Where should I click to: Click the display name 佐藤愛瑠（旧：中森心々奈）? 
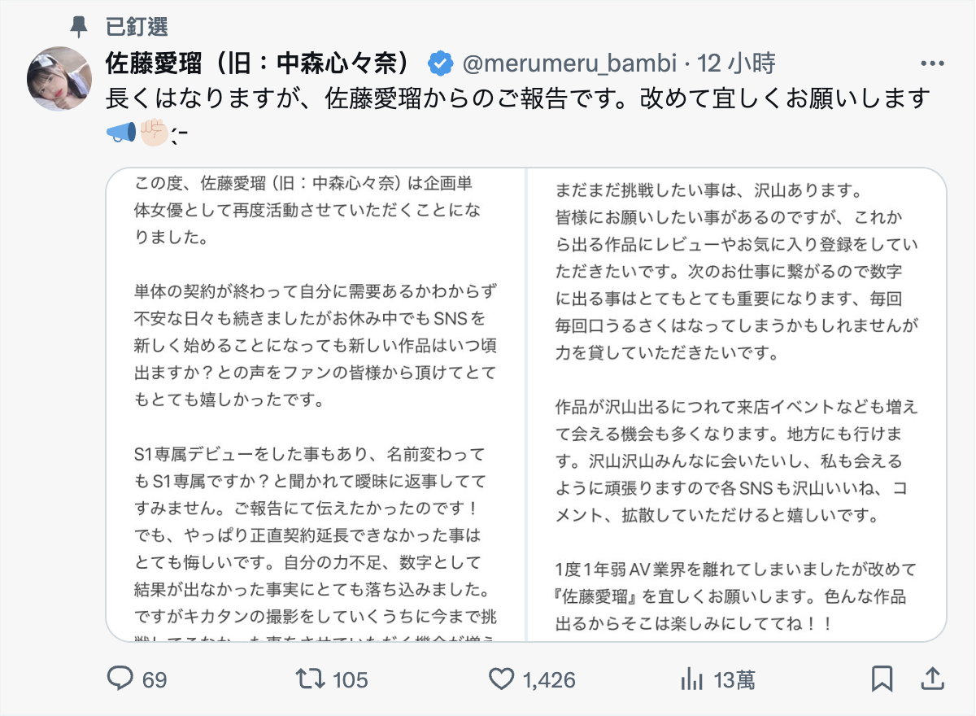coord(264,63)
